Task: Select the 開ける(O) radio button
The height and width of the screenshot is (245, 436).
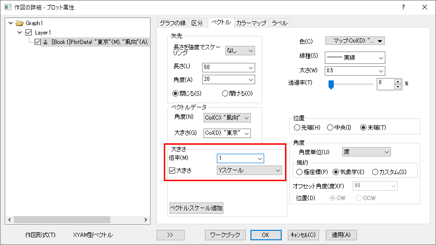Action: click(225, 93)
